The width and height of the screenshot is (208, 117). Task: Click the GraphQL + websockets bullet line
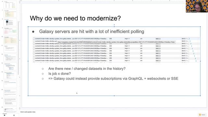click(x=113, y=79)
